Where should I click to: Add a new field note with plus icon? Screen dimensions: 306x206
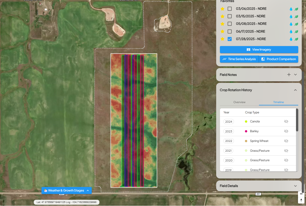click(289, 75)
